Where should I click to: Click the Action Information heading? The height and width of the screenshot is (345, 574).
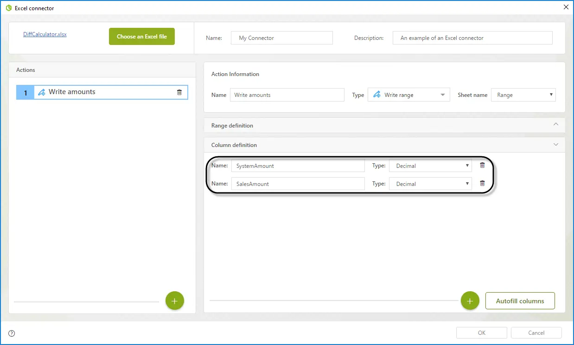coord(235,74)
